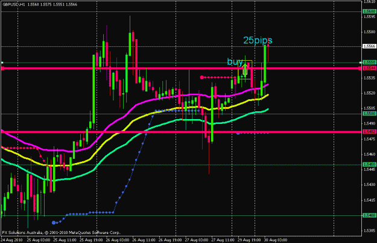Click the '25 Aug 03:00' time axis label
Image resolution: width=377 pixels, height=243 pixels.
pyautogui.click(x=39, y=240)
